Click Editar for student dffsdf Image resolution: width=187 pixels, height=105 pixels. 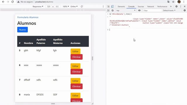[x=75, y=81]
